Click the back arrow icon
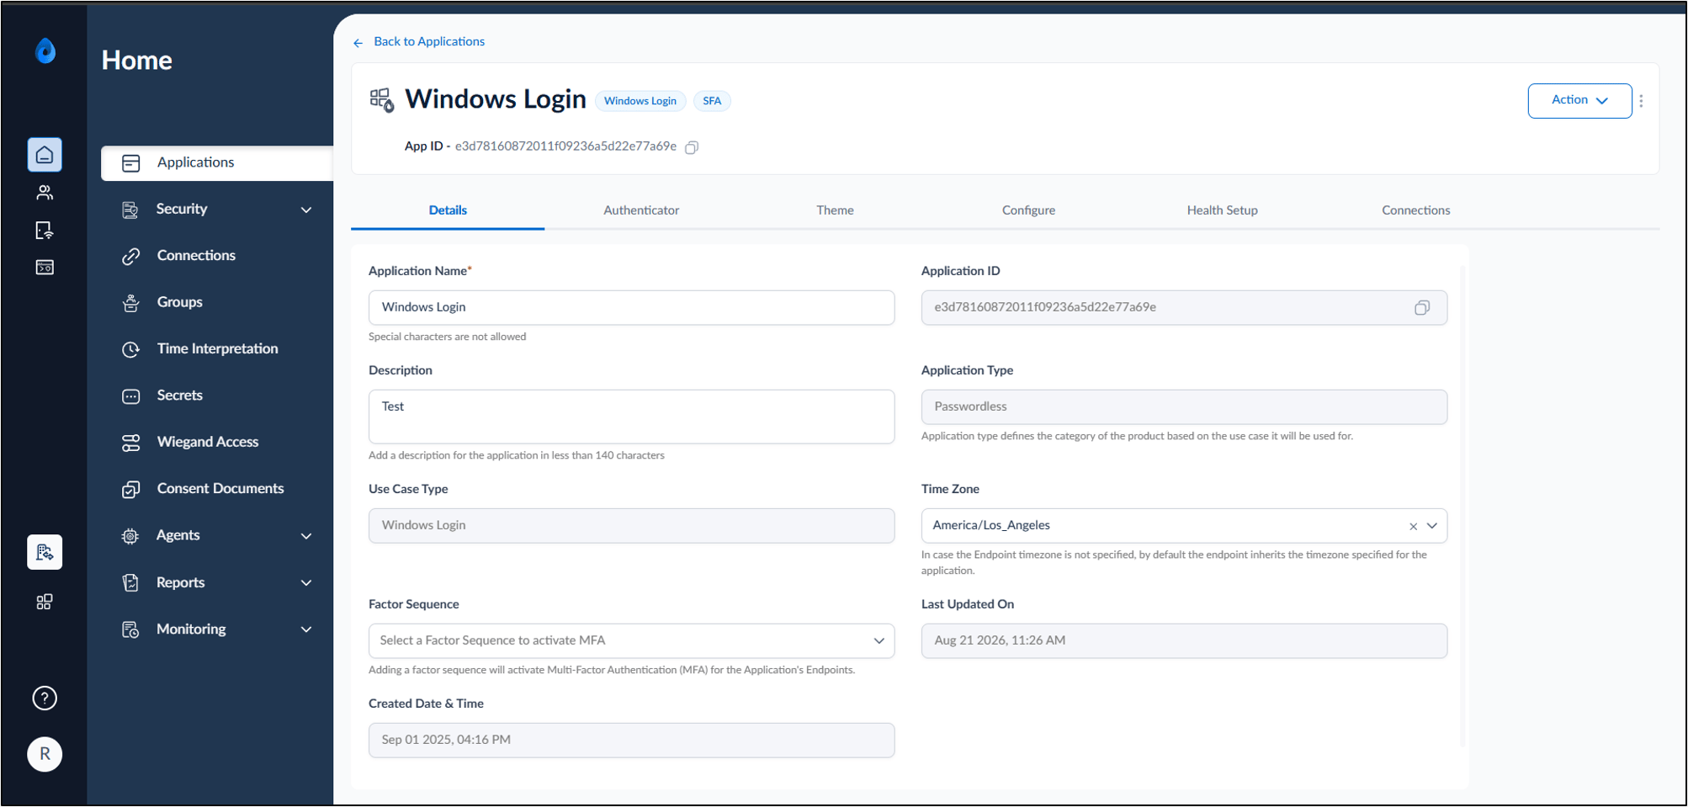Screen dimensions: 1688x807 [358, 42]
